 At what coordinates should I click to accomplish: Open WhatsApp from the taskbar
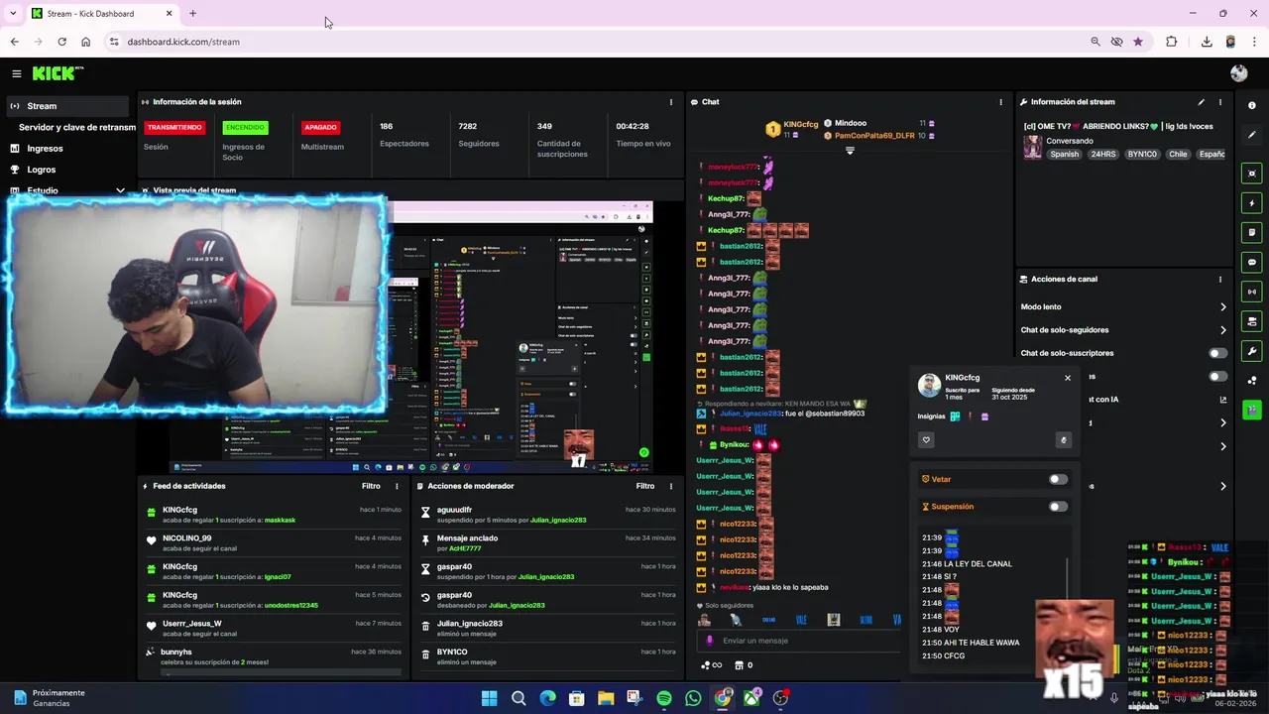pos(693,698)
